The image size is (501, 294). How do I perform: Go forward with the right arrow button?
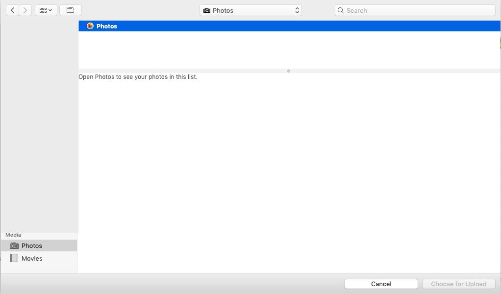pyautogui.click(x=25, y=10)
